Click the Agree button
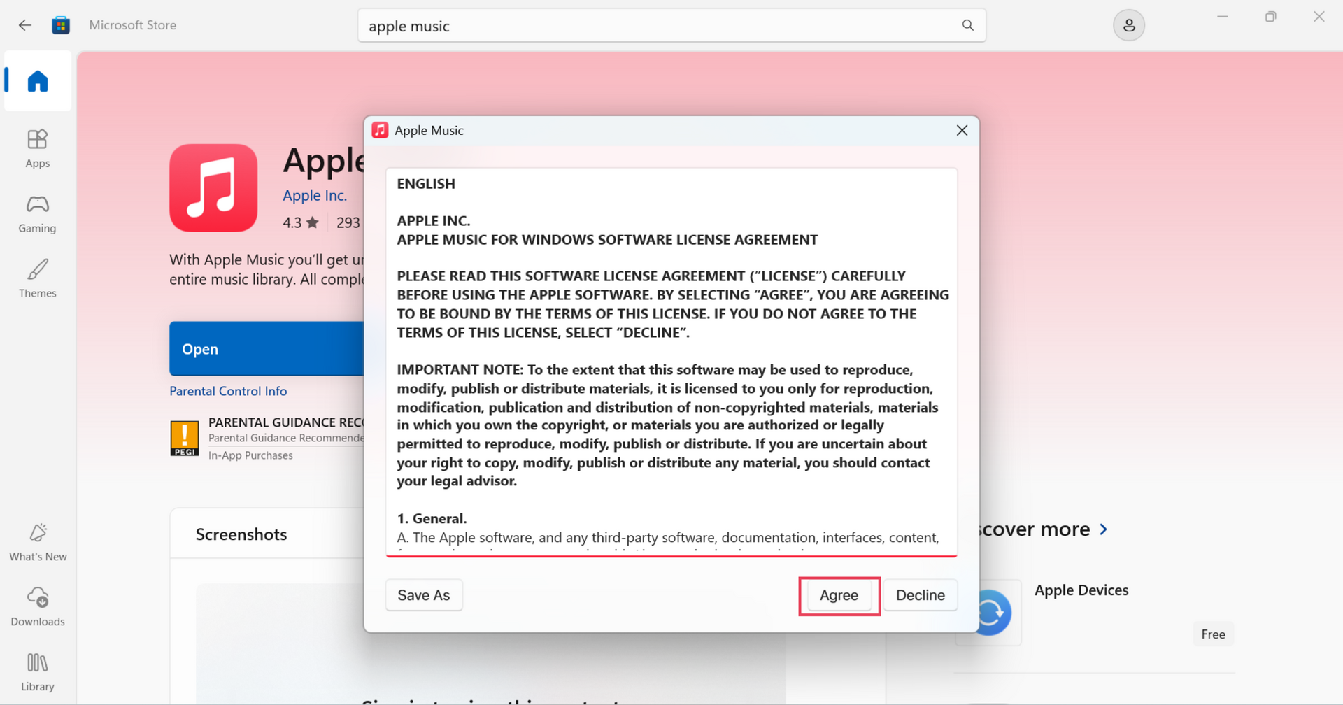1343x705 pixels. pyautogui.click(x=839, y=595)
